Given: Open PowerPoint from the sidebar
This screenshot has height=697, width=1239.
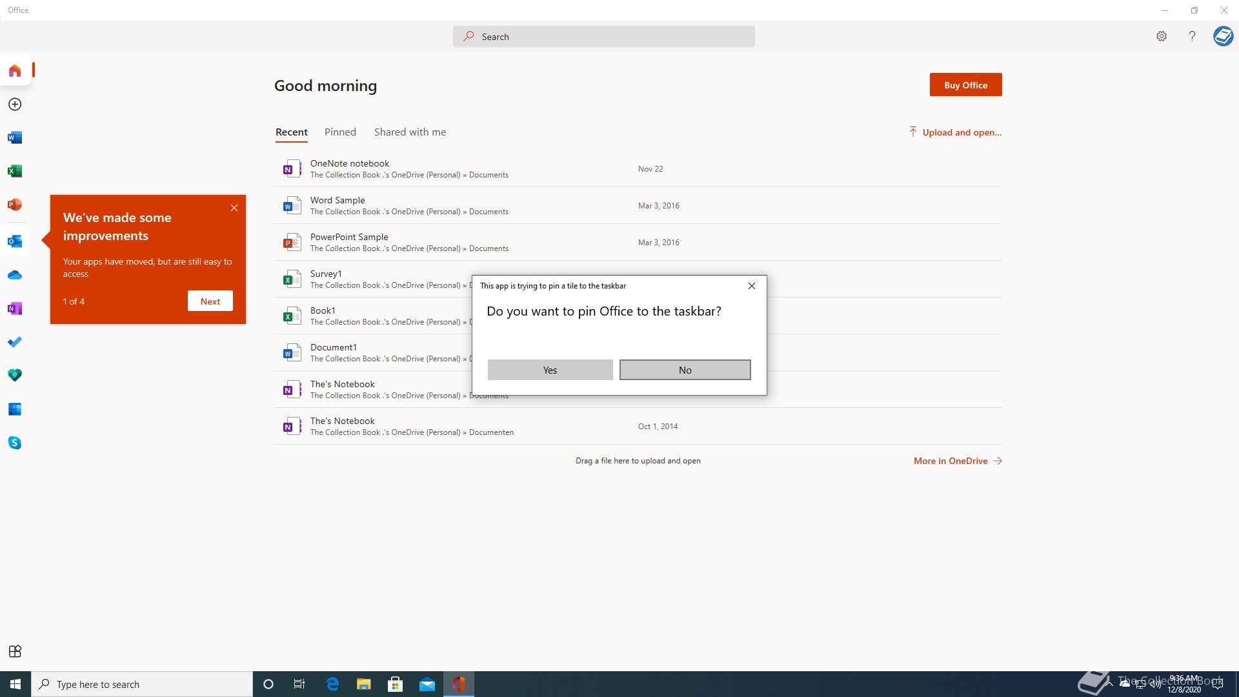Looking at the screenshot, I should (x=15, y=205).
